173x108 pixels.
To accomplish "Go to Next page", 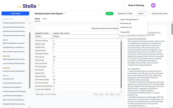I will pyautogui.click(x=112, y=94).
